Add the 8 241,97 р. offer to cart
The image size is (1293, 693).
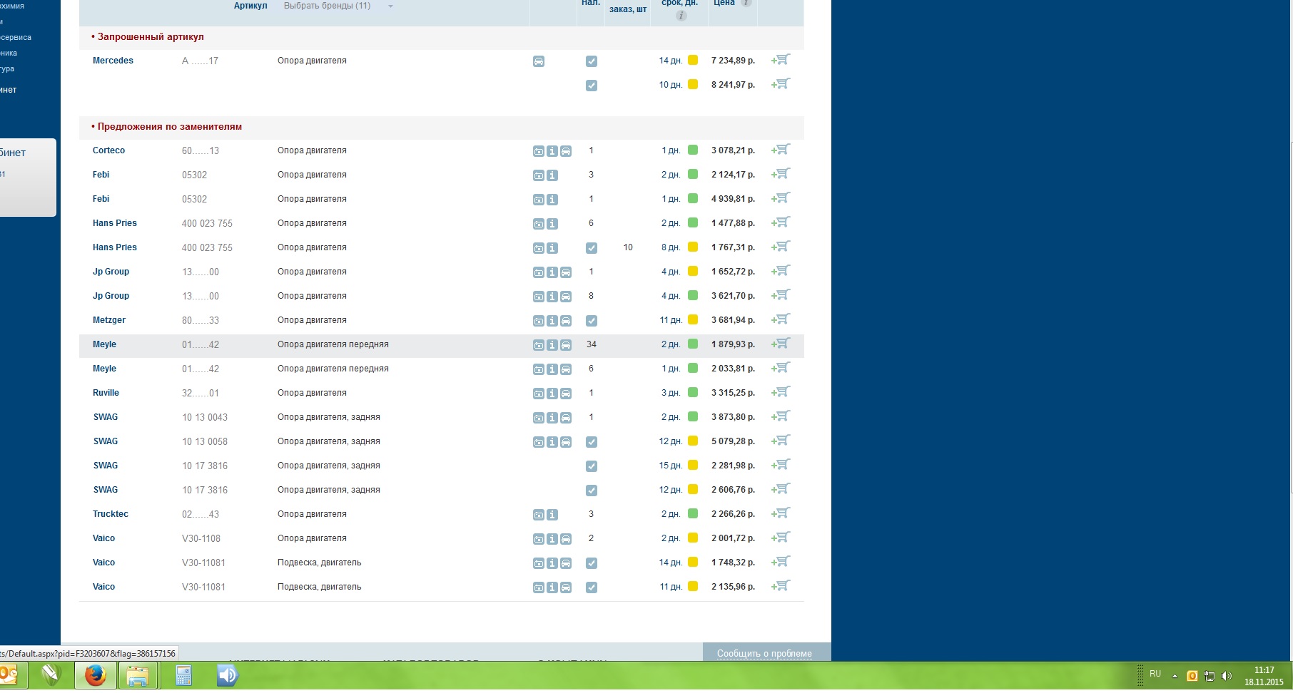click(781, 84)
